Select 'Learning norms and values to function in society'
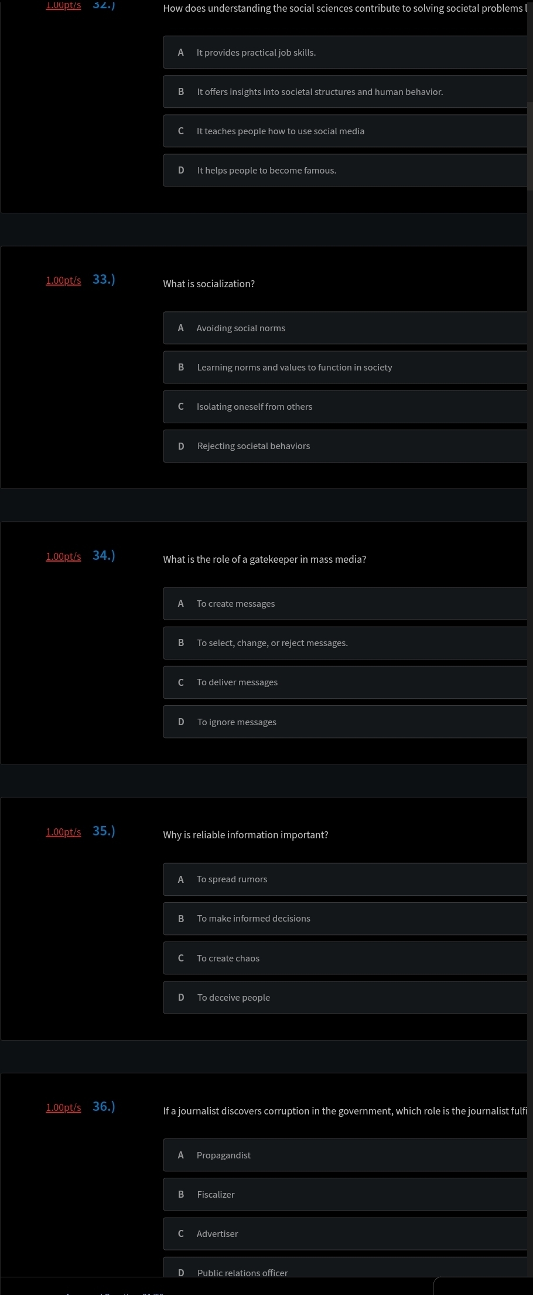 (x=345, y=367)
